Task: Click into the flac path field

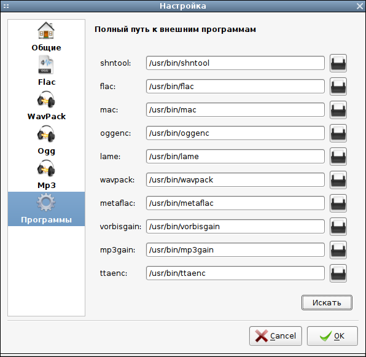Action: [235, 87]
